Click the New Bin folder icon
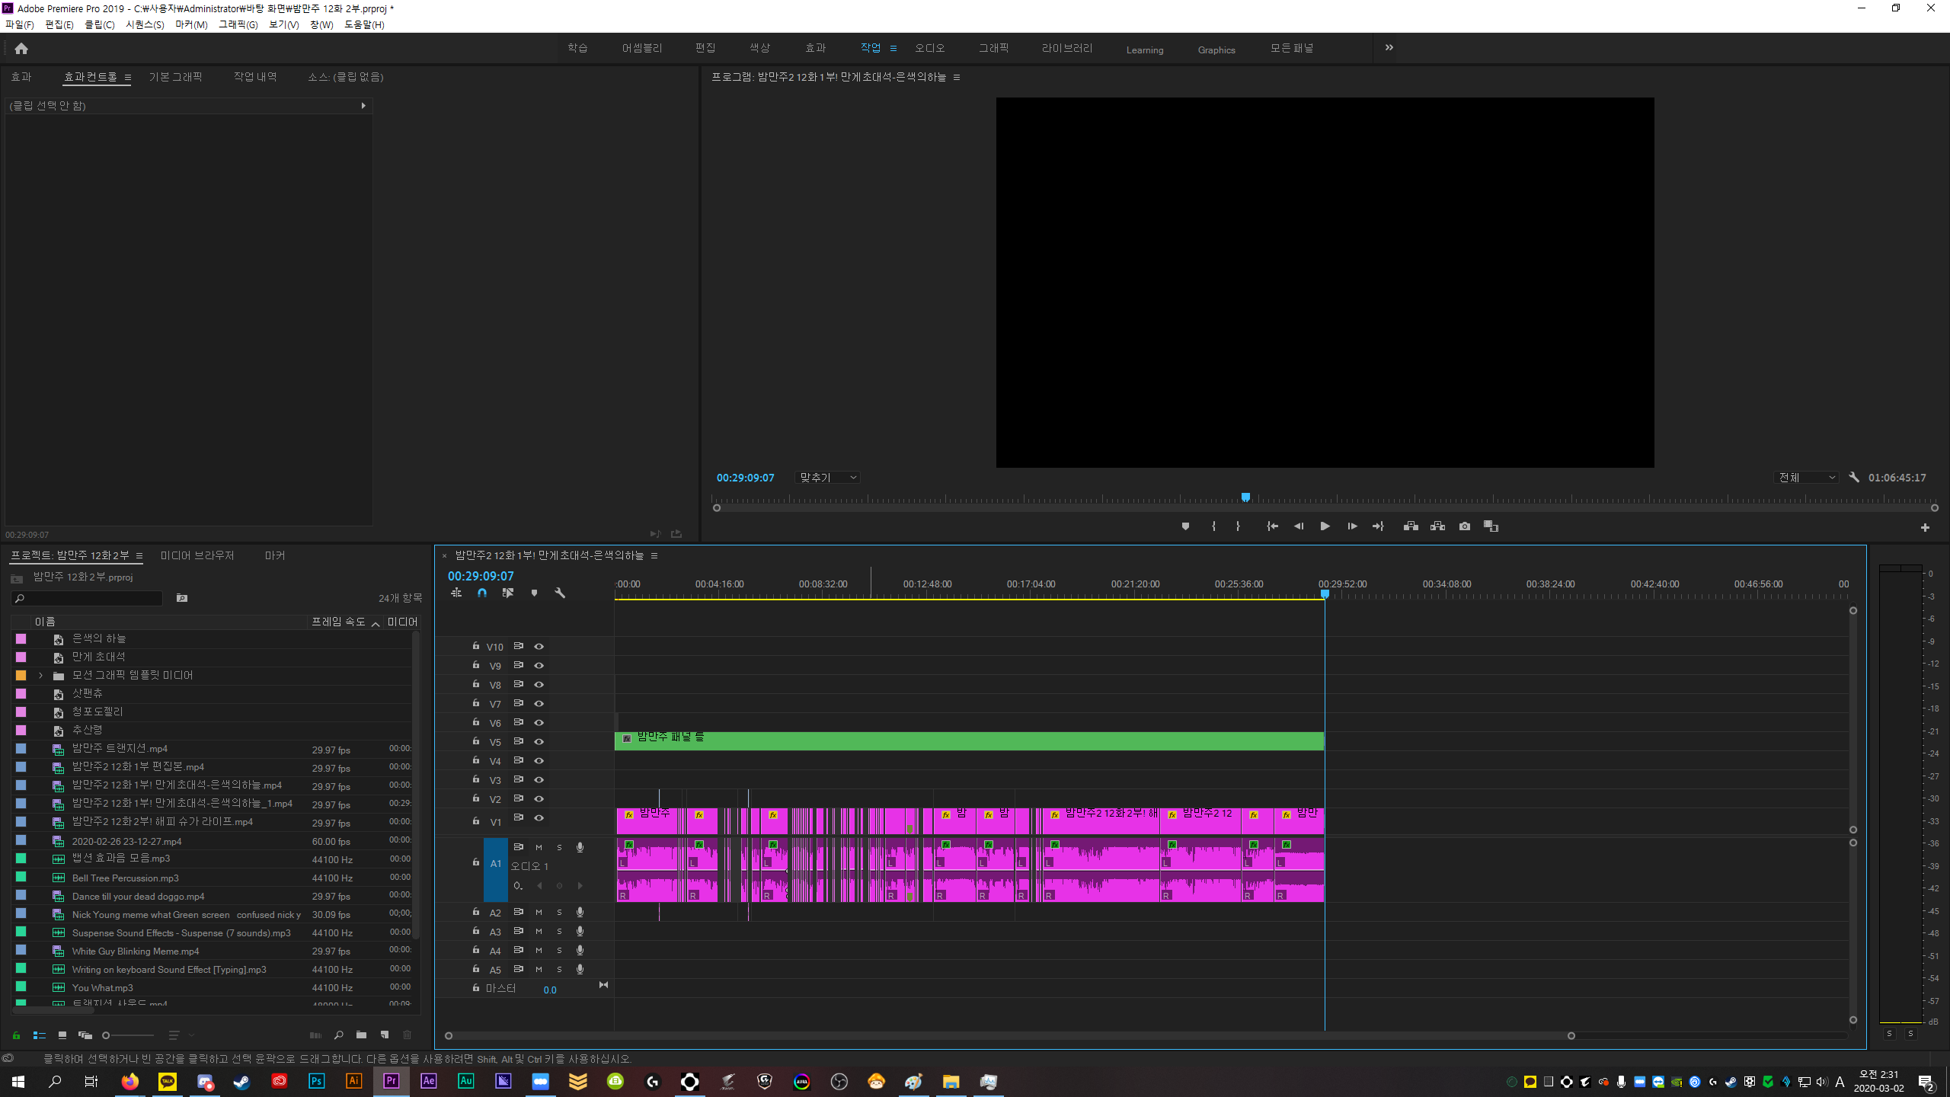Screen dimensions: 1950x1097 click(361, 1035)
